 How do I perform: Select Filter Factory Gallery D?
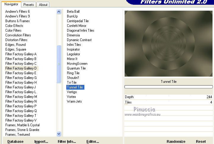(21, 68)
